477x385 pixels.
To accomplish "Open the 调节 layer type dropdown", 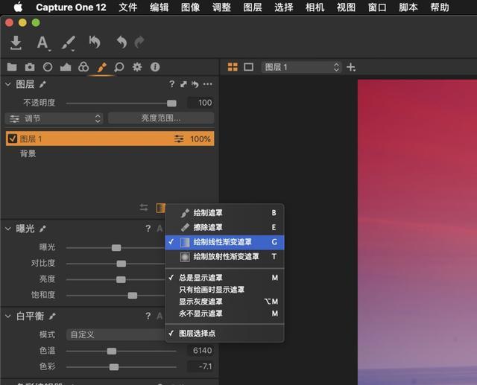I will coord(54,118).
